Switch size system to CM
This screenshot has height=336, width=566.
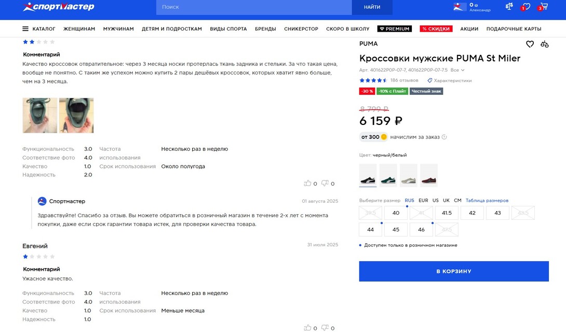(x=457, y=201)
